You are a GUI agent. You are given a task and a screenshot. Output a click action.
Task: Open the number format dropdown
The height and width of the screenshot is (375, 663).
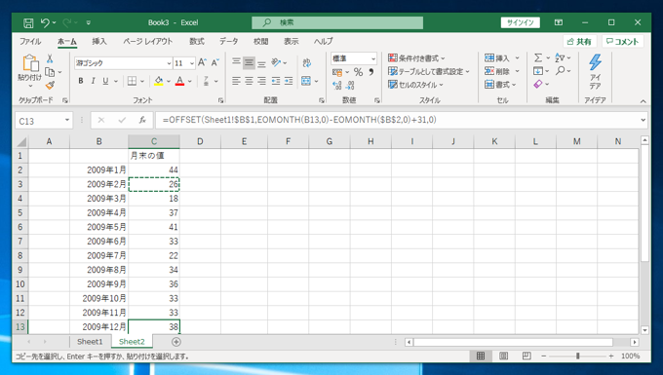pyautogui.click(x=372, y=58)
